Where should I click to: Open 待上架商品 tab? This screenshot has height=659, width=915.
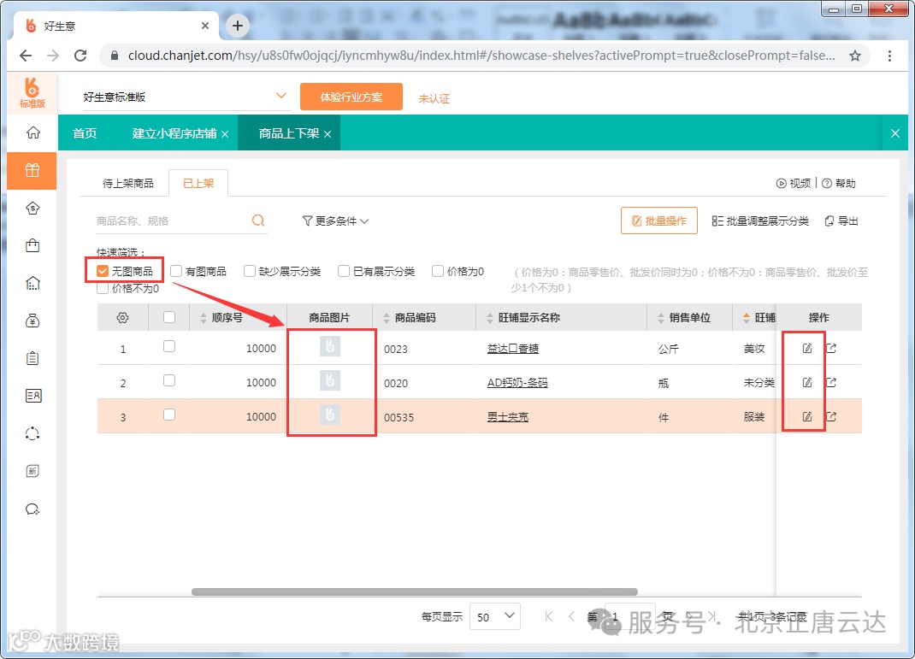pos(127,183)
